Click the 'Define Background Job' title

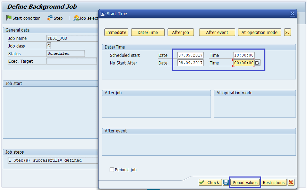tap(42, 7)
